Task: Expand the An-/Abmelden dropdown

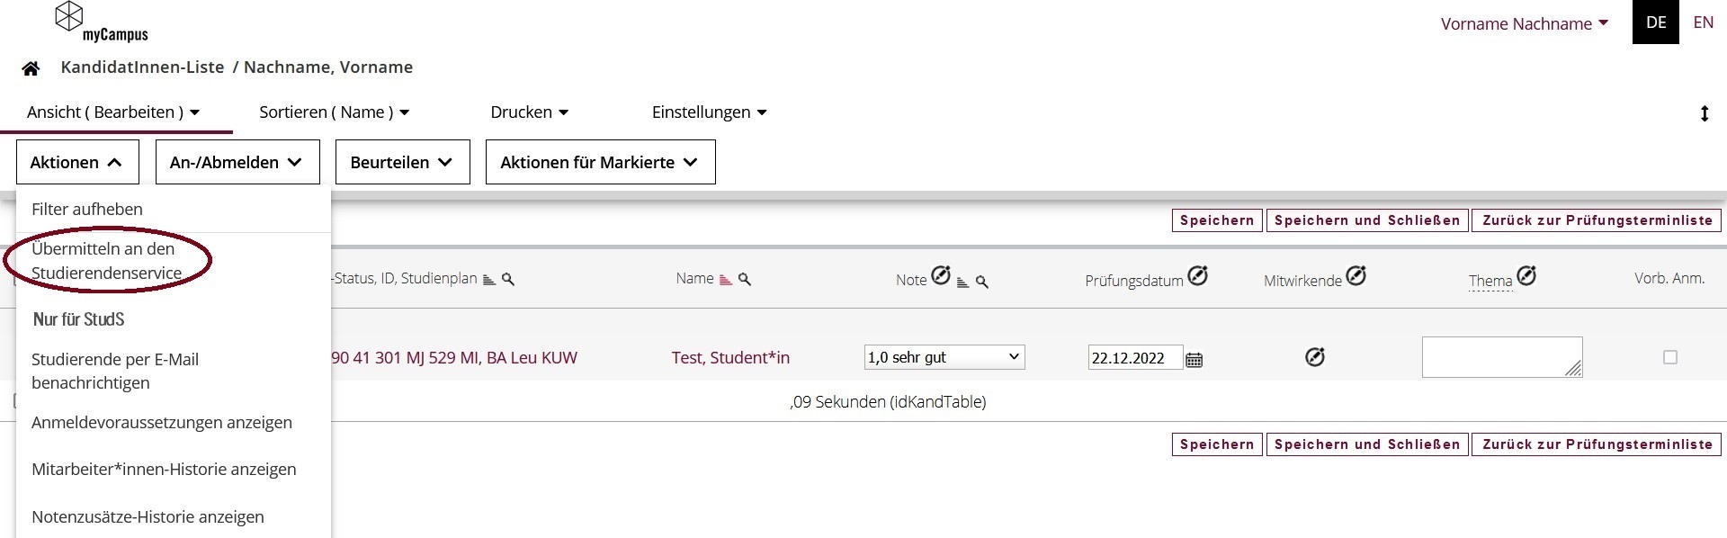Action: [x=237, y=162]
